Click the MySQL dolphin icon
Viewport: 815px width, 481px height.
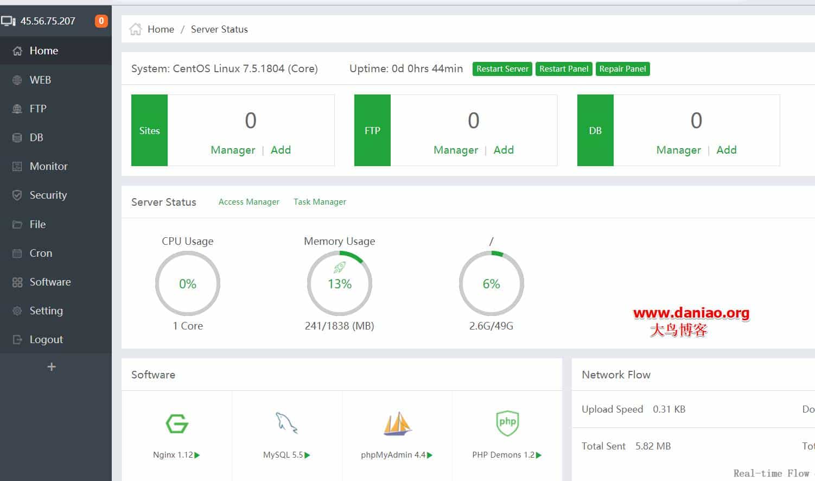(x=286, y=423)
